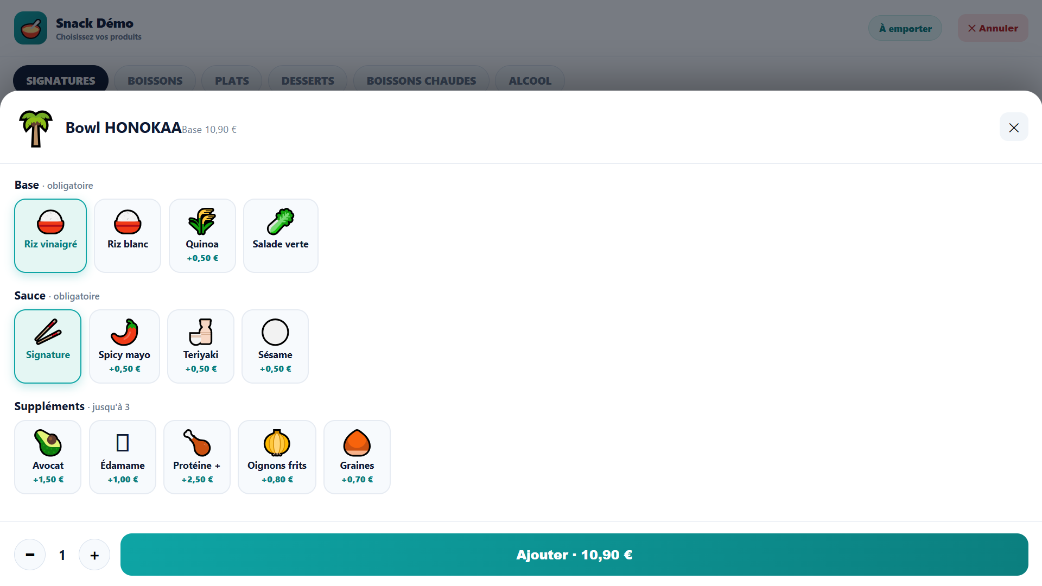Choose Quinoa as the base
This screenshot has height=586, width=1042.
pyautogui.click(x=202, y=235)
